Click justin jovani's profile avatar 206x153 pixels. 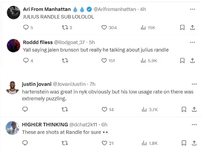pos(13,88)
